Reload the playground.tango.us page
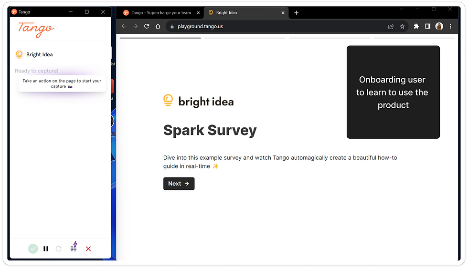The height and width of the screenshot is (269, 468). coord(147,26)
